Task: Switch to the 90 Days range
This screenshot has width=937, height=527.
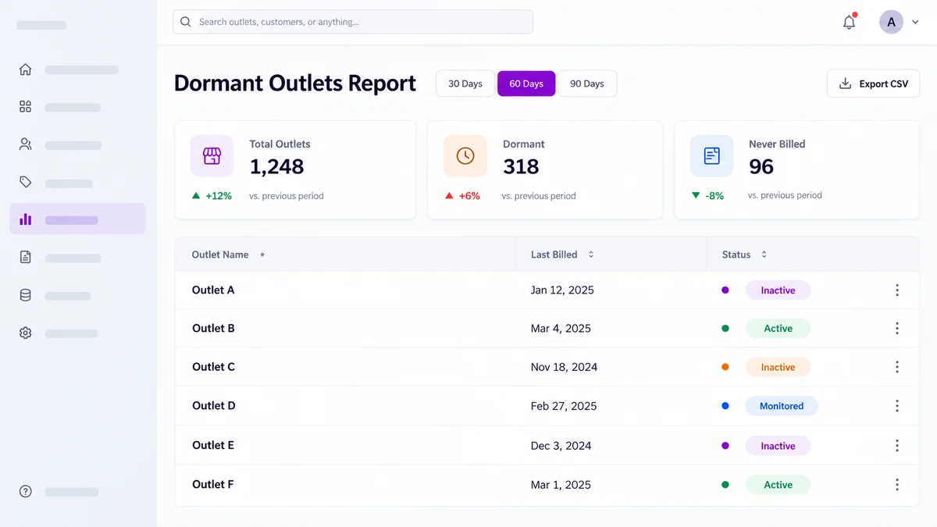Action: click(x=587, y=84)
